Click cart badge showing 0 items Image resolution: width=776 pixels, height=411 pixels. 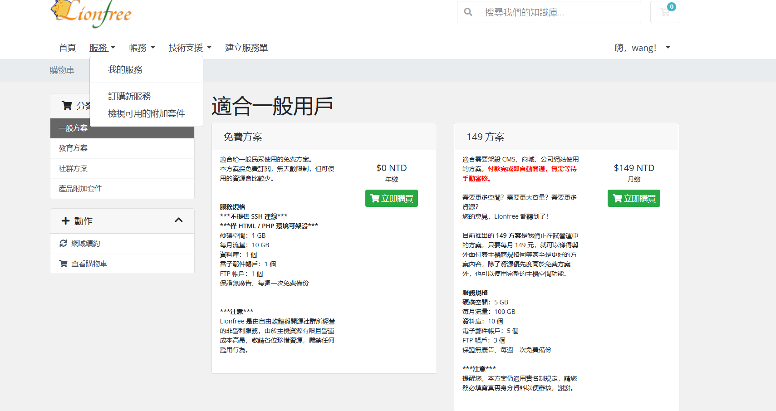[x=672, y=7]
